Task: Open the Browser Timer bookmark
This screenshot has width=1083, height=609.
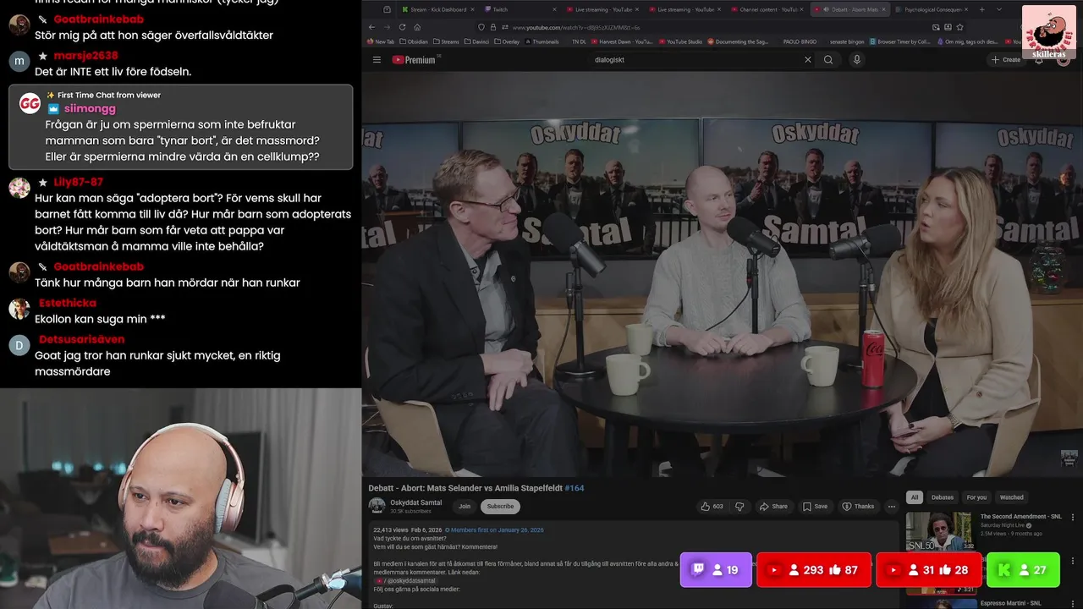Action: point(899,41)
